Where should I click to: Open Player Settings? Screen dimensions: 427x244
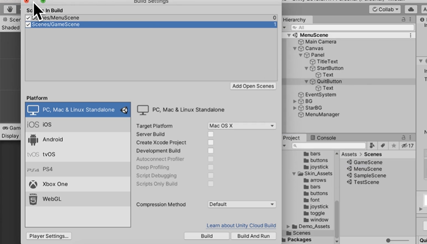pos(49,236)
